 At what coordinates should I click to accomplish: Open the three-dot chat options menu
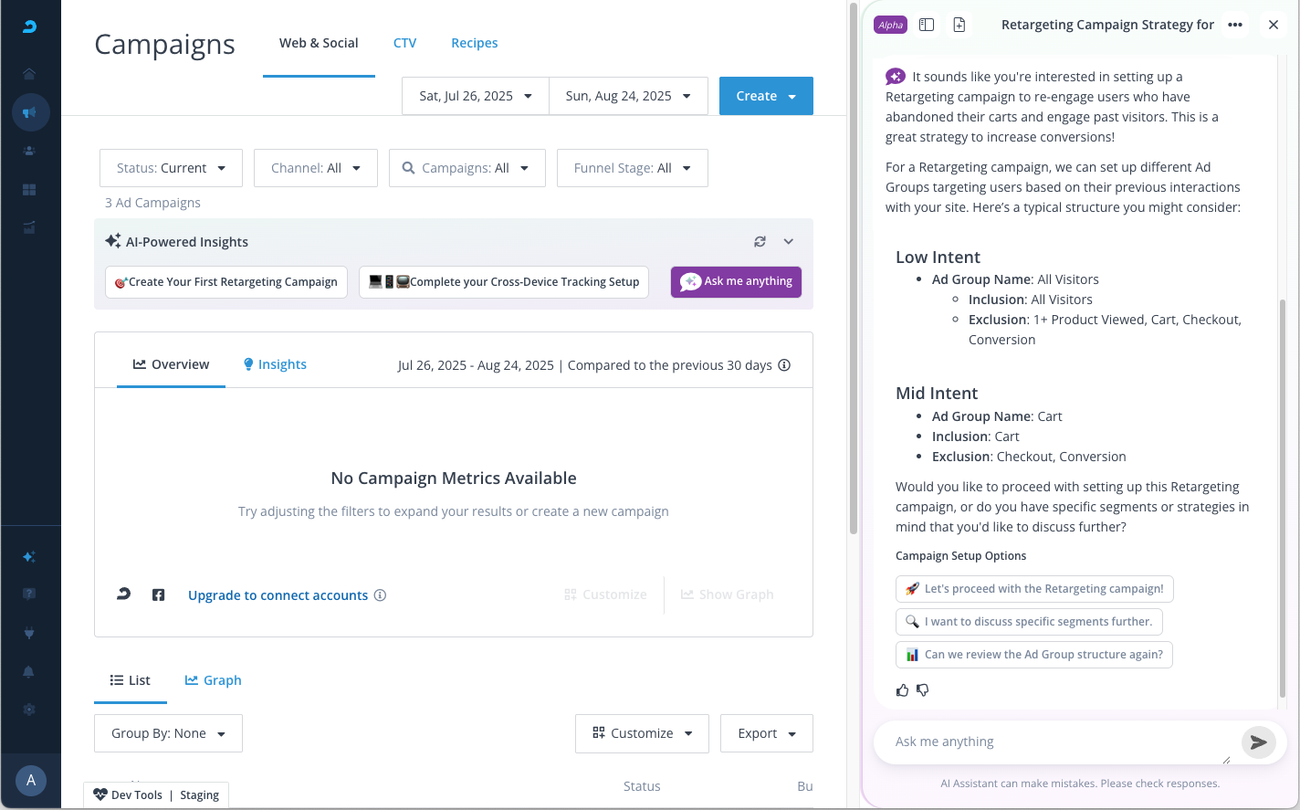click(1235, 25)
